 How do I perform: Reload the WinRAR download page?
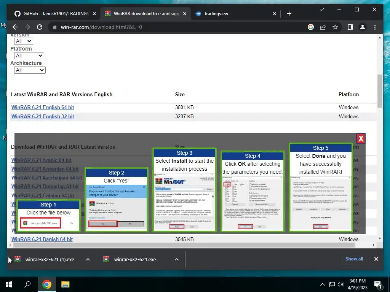[40, 27]
